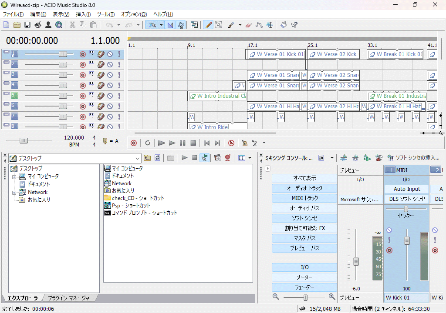Click the refresh icon in Explorer toolbar

tap(157, 158)
